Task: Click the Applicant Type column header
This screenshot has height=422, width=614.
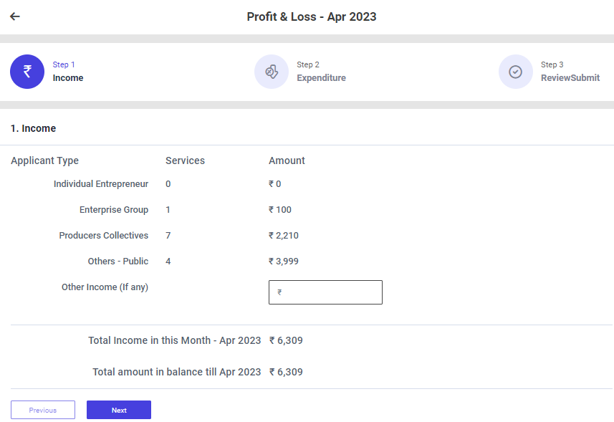Action: (44, 160)
